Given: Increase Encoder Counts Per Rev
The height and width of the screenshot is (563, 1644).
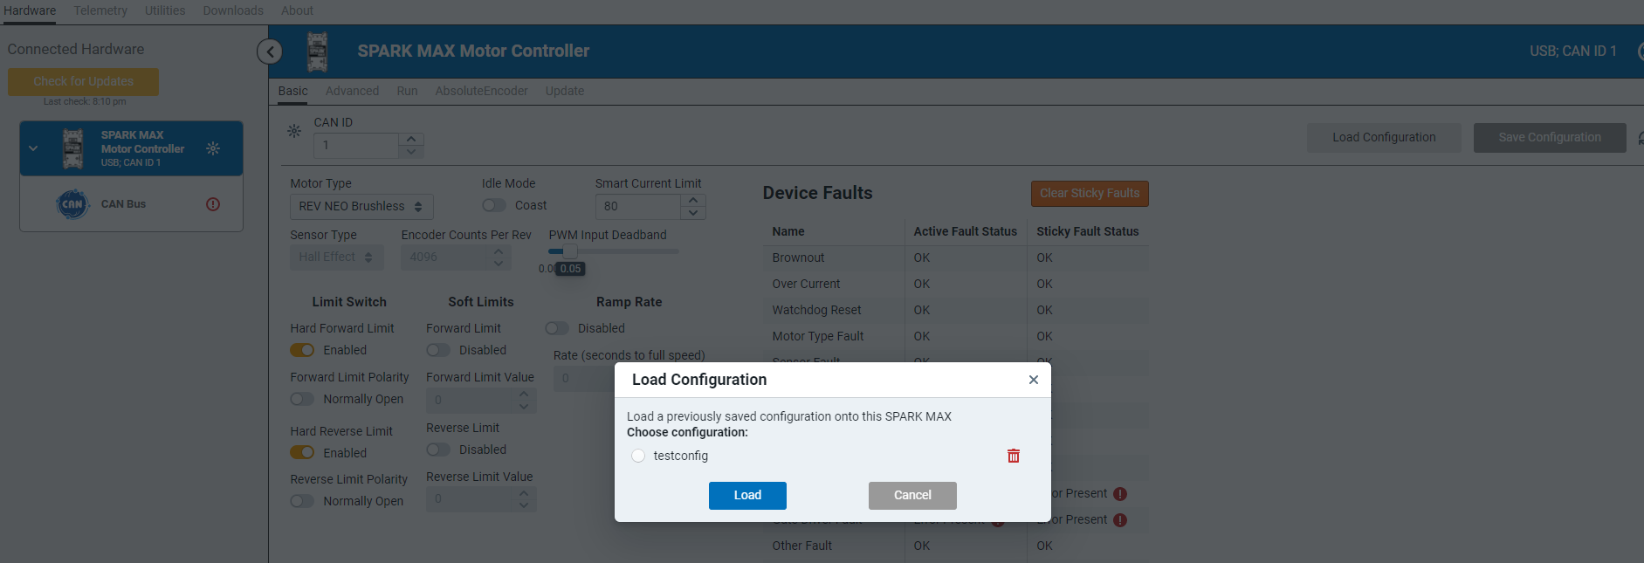Looking at the screenshot, I should (x=499, y=251).
